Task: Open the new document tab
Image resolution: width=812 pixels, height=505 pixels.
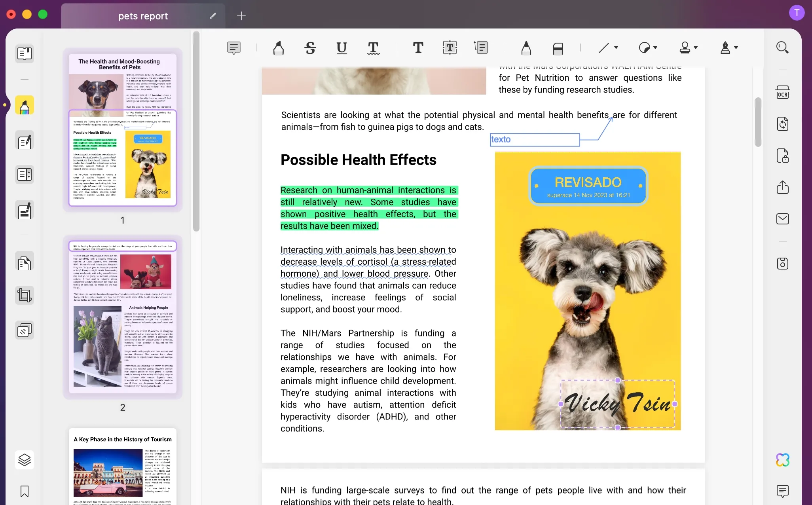Action: click(x=241, y=16)
